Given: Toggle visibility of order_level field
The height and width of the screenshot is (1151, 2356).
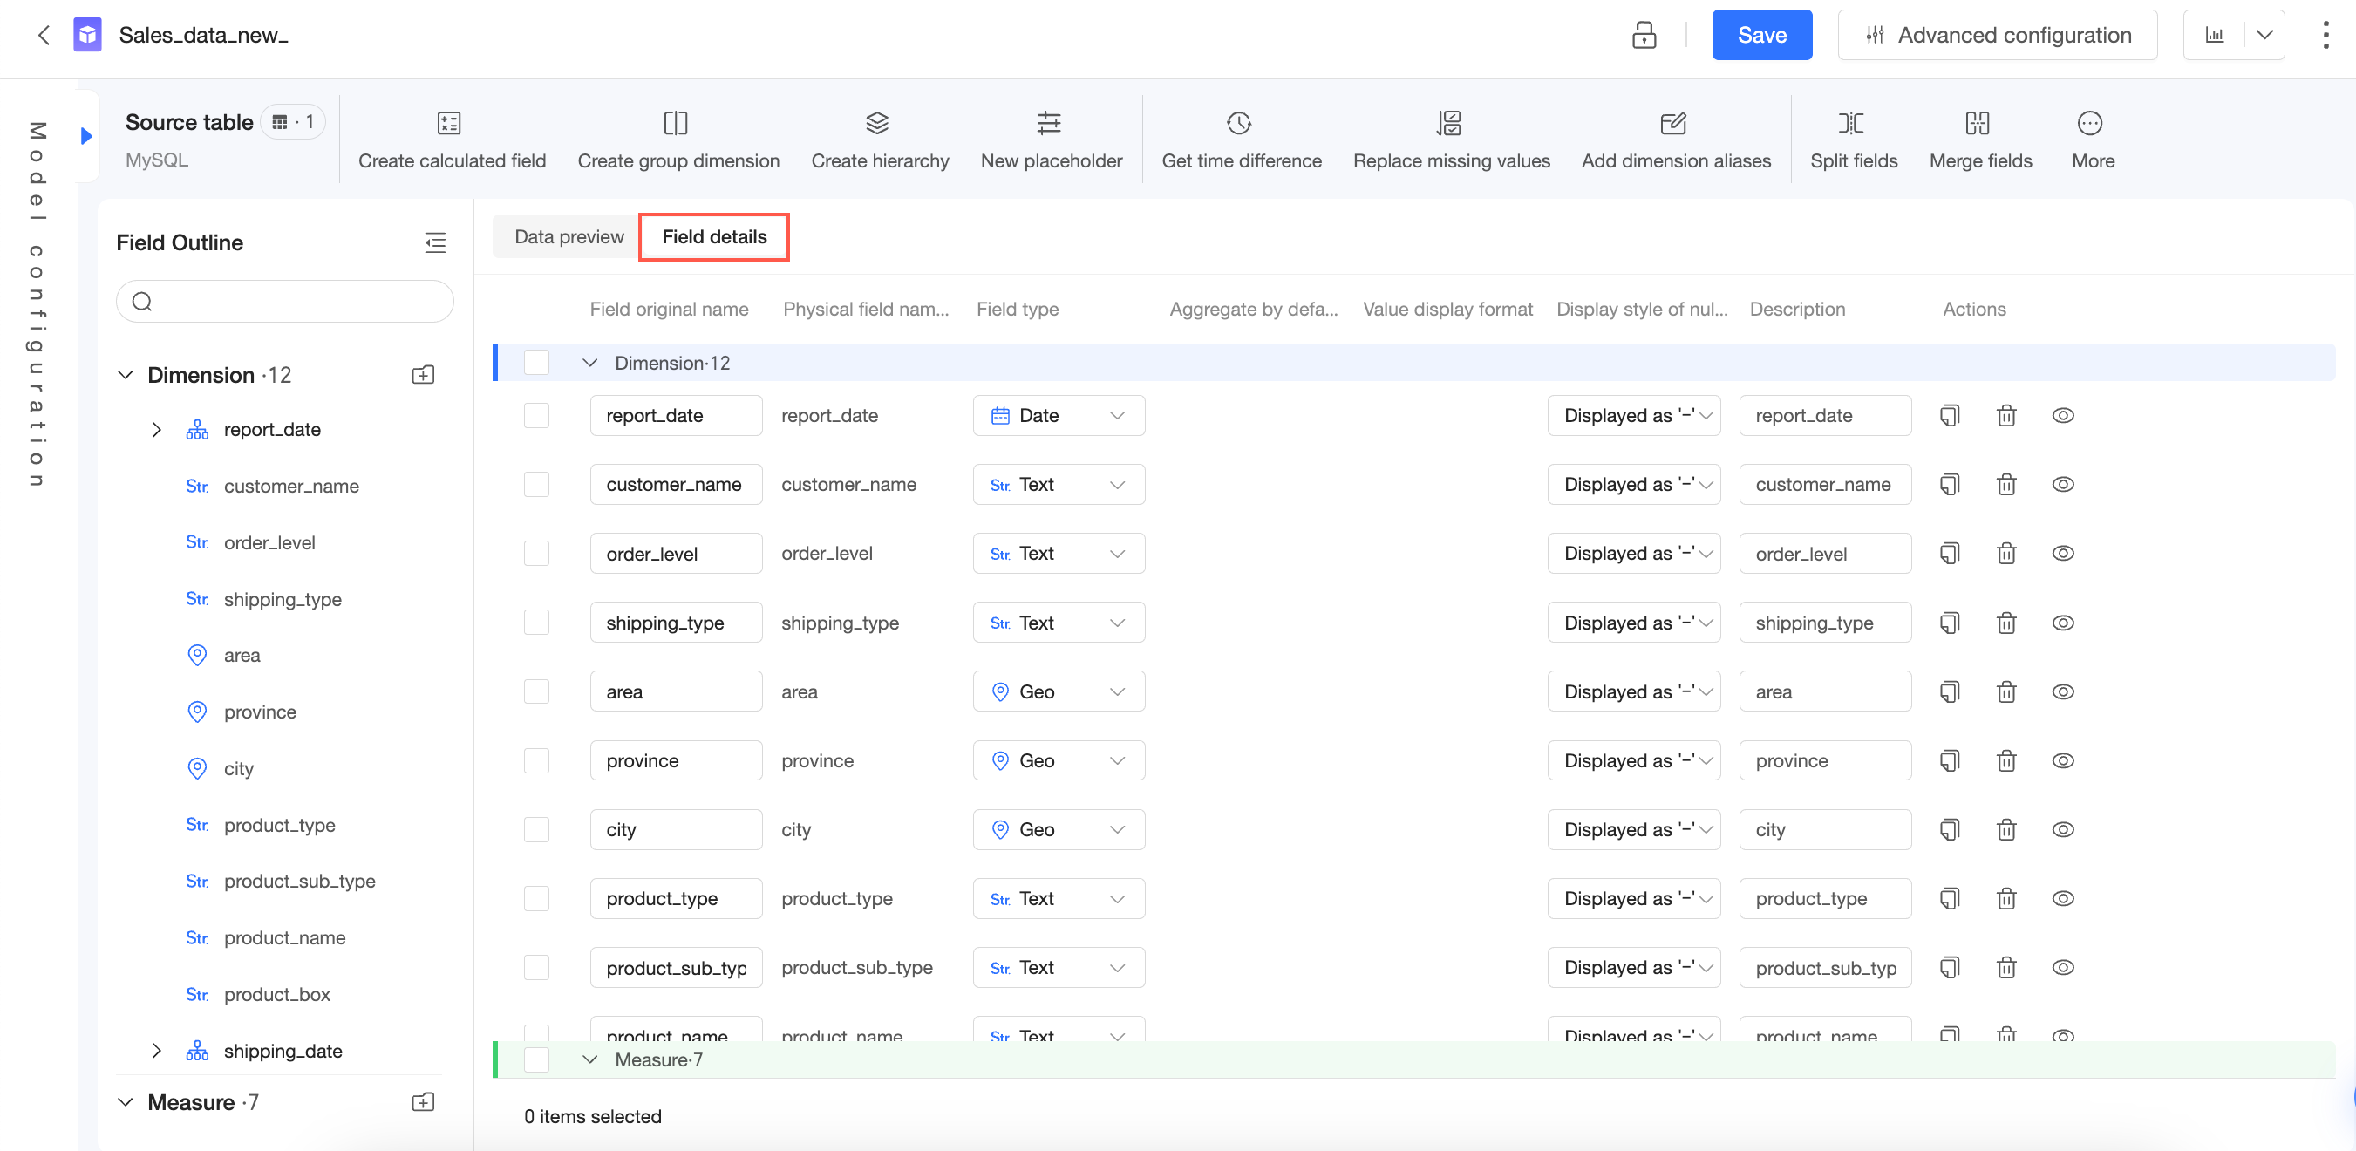Looking at the screenshot, I should click(x=2062, y=554).
